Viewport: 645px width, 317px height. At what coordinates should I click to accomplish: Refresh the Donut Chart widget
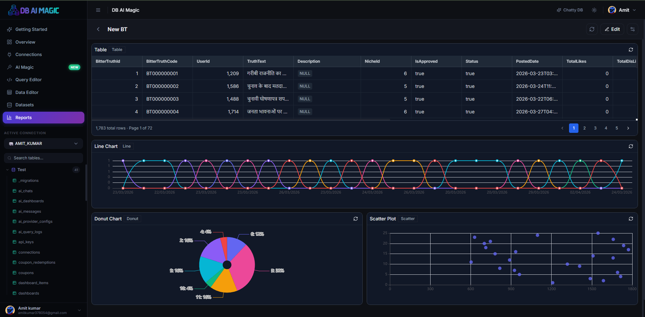point(356,219)
